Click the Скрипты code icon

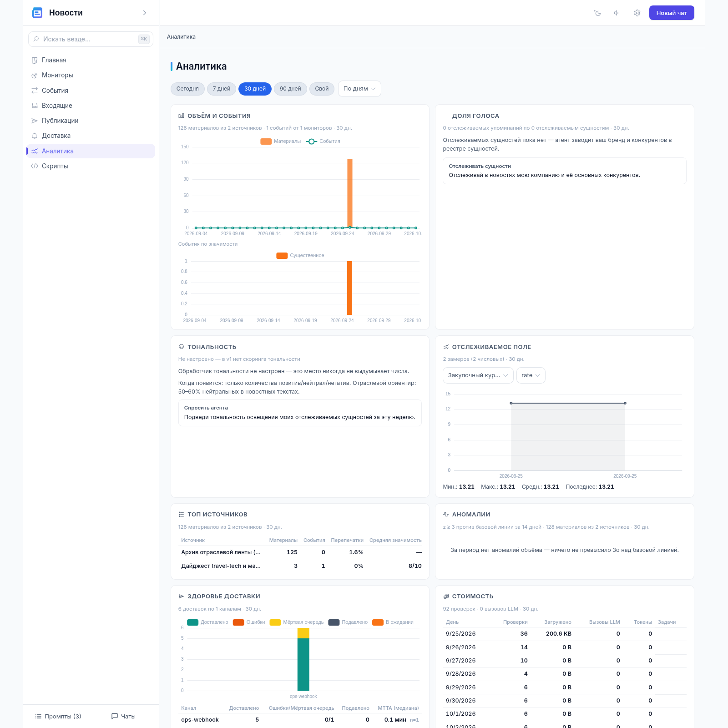point(35,166)
